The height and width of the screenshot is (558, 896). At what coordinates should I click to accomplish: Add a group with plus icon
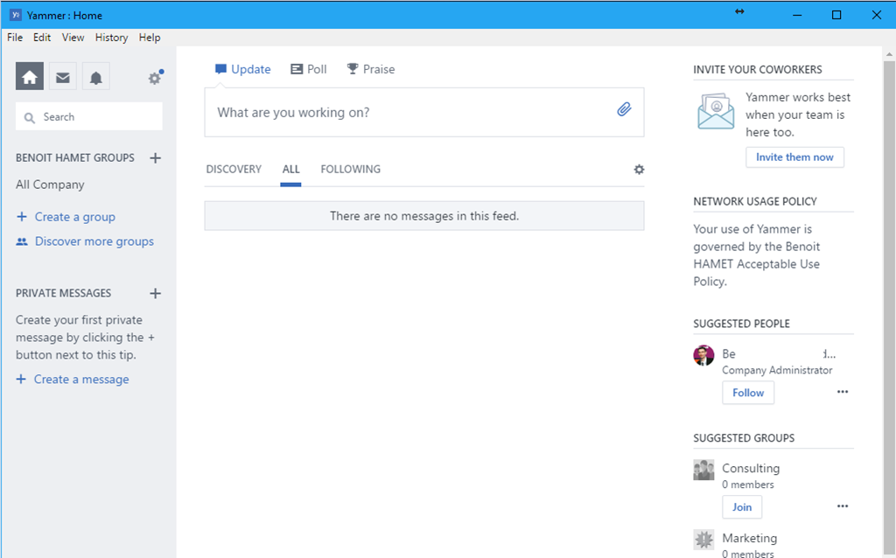click(155, 158)
